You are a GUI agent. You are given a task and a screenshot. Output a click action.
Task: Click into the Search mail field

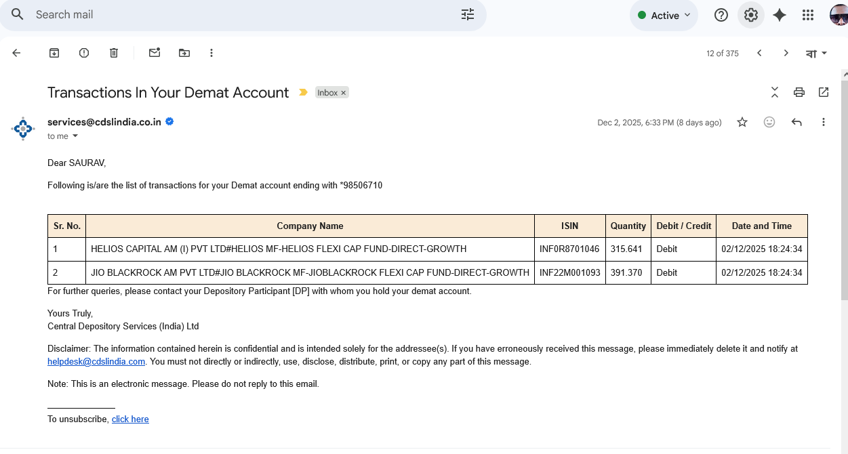237,15
